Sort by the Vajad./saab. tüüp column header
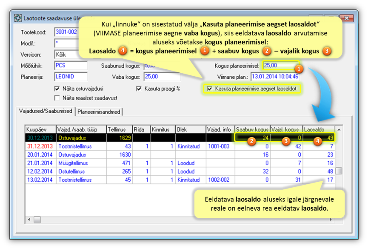The width and height of the screenshot is (368, 249). coord(81,129)
